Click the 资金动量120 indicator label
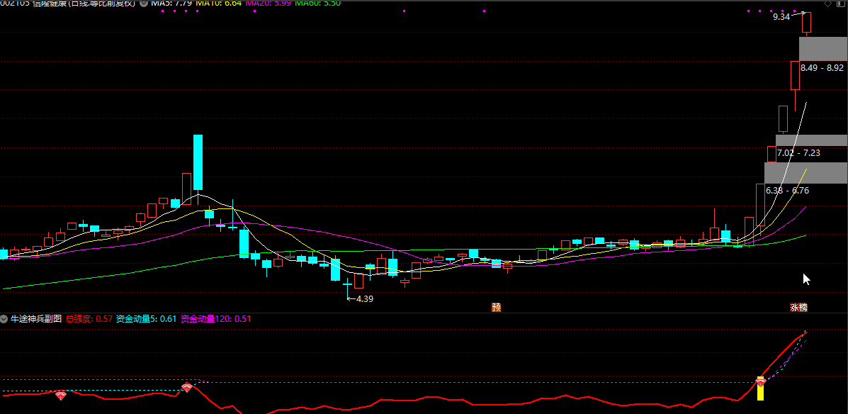This screenshot has height=414, width=848. 216,319
